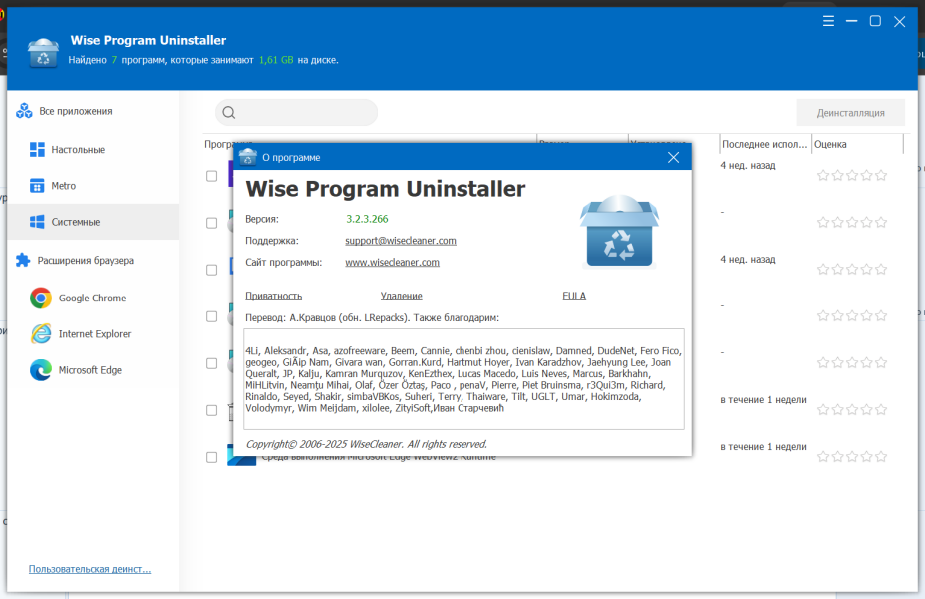This screenshot has height=599, width=925.
Task: Click the translators credits text box
Action: point(463,379)
